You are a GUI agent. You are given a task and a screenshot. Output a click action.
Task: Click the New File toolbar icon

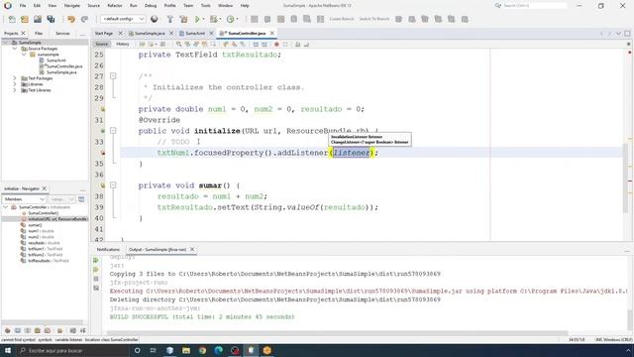(x=12, y=19)
